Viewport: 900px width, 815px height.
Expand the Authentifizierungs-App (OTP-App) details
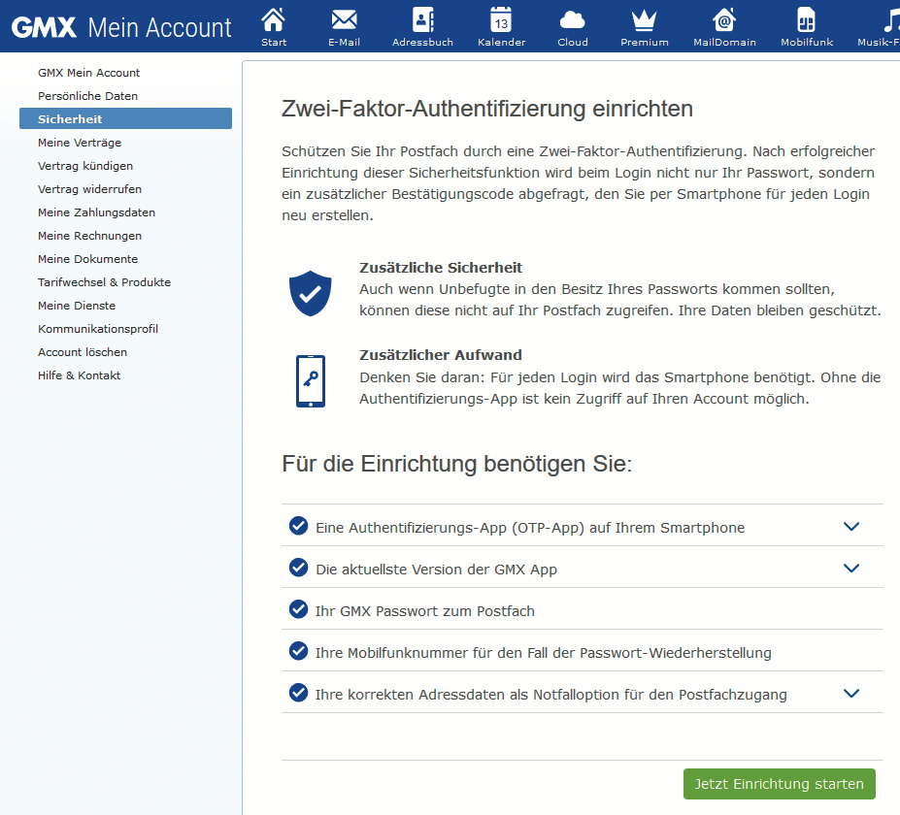(x=851, y=527)
